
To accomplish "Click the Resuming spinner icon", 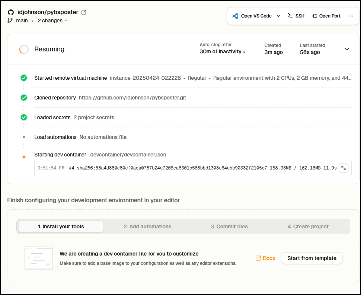I will 24,49.
